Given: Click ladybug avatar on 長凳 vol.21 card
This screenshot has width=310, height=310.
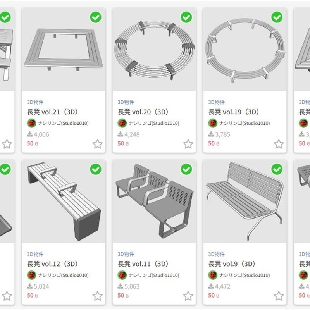Looking at the screenshot, I should (x=31, y=123).
